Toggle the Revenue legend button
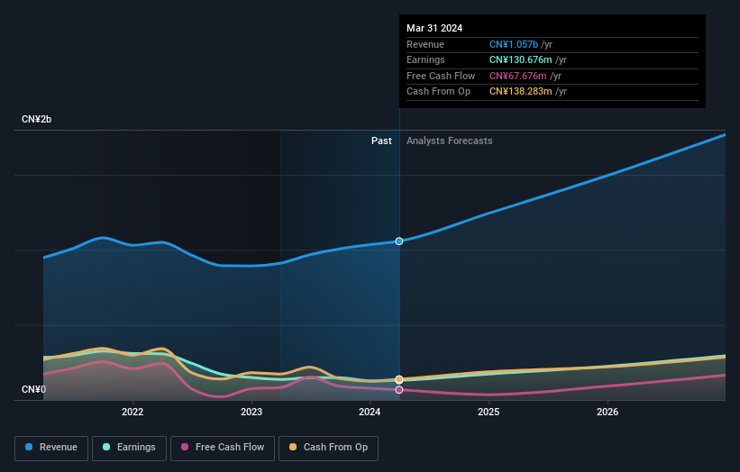The height and width of the screenshot is (472, 740). (x=51, y=448)
